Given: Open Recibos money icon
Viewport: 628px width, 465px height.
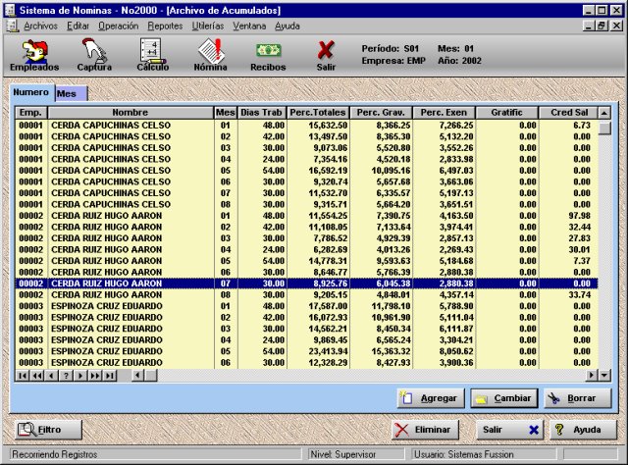Looking at the screenshot, I should (x=268, y=54).
